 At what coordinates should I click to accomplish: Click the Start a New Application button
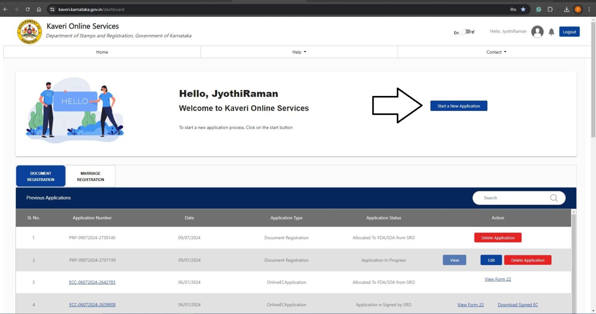click(459, 106)
